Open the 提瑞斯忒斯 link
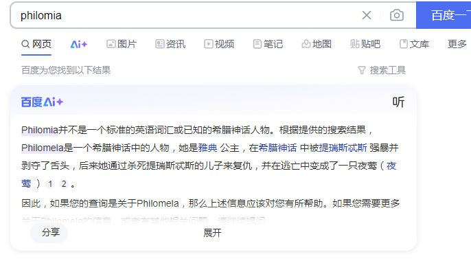The height and width of the screenshot is (272, 471). (343, 148)
